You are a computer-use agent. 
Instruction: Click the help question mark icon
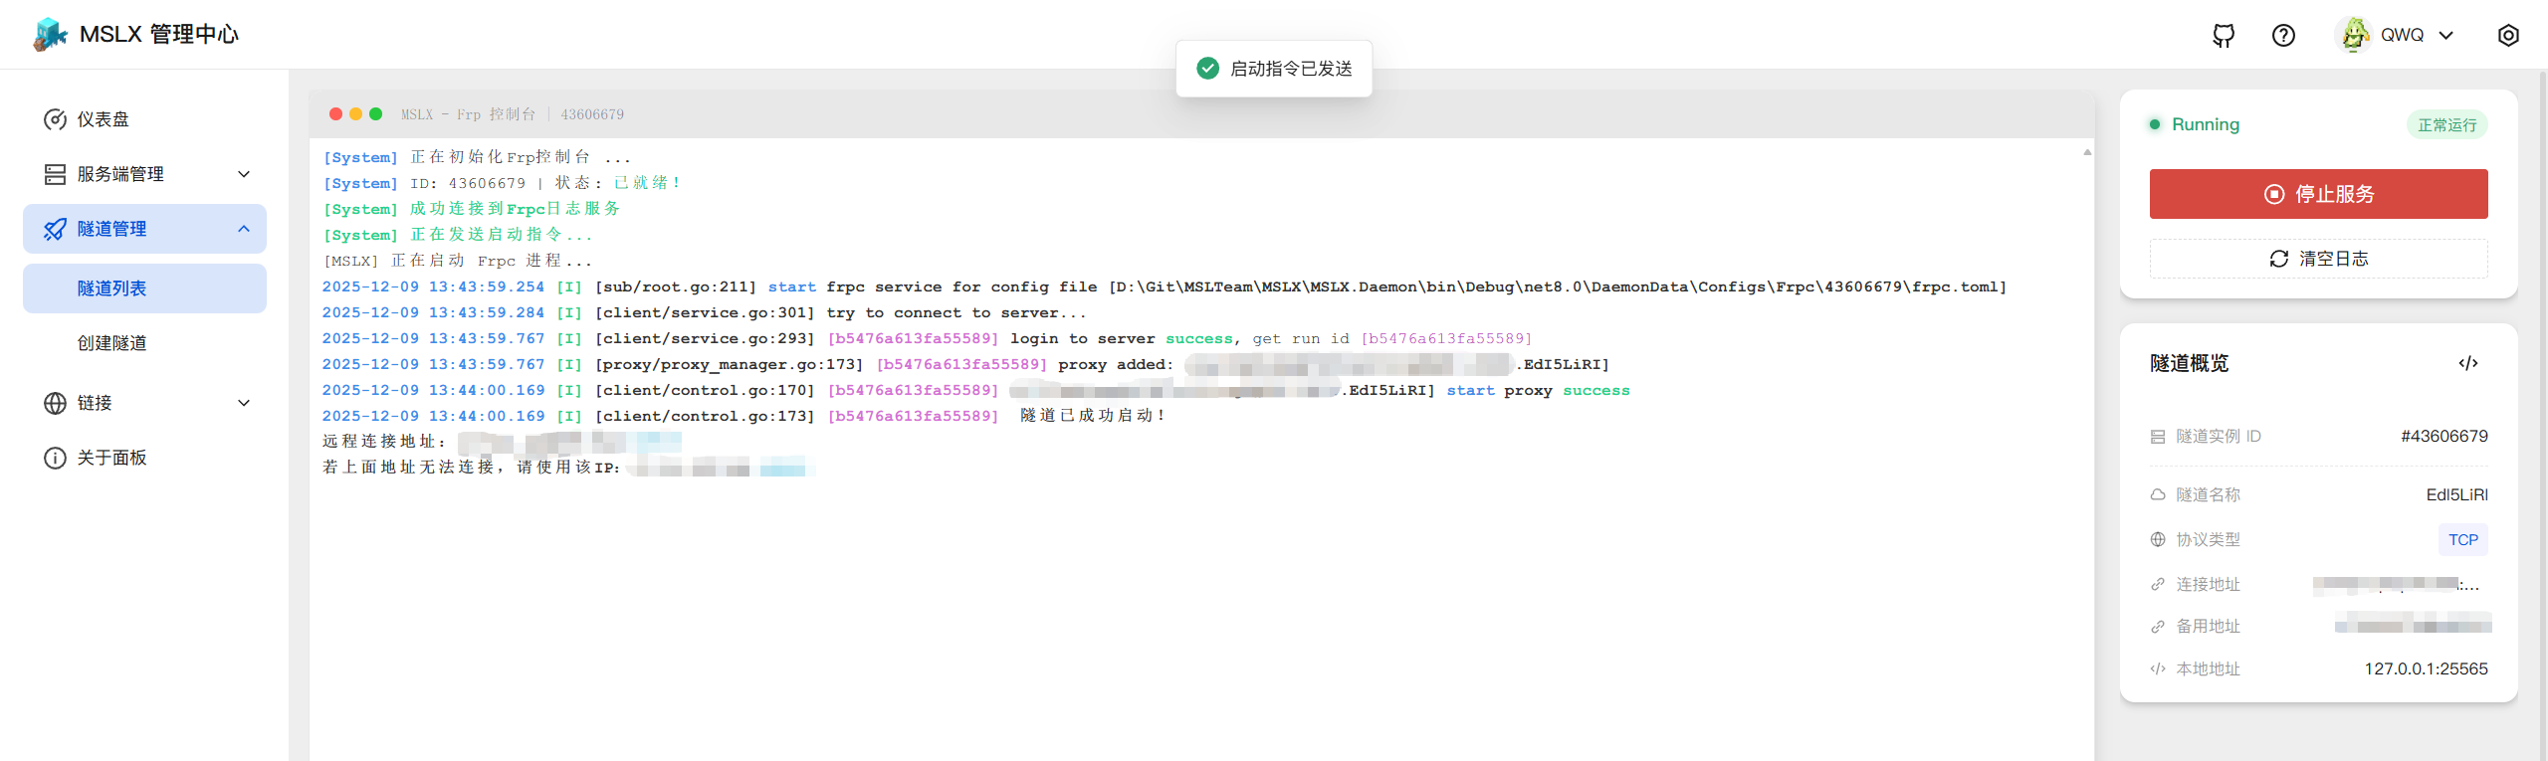(2283, 36)
